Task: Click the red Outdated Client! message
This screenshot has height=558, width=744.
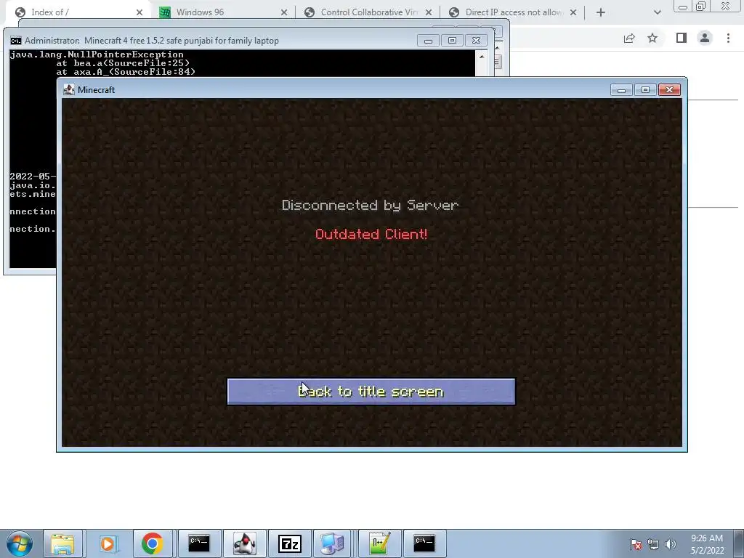Action: tap(371, 234)
